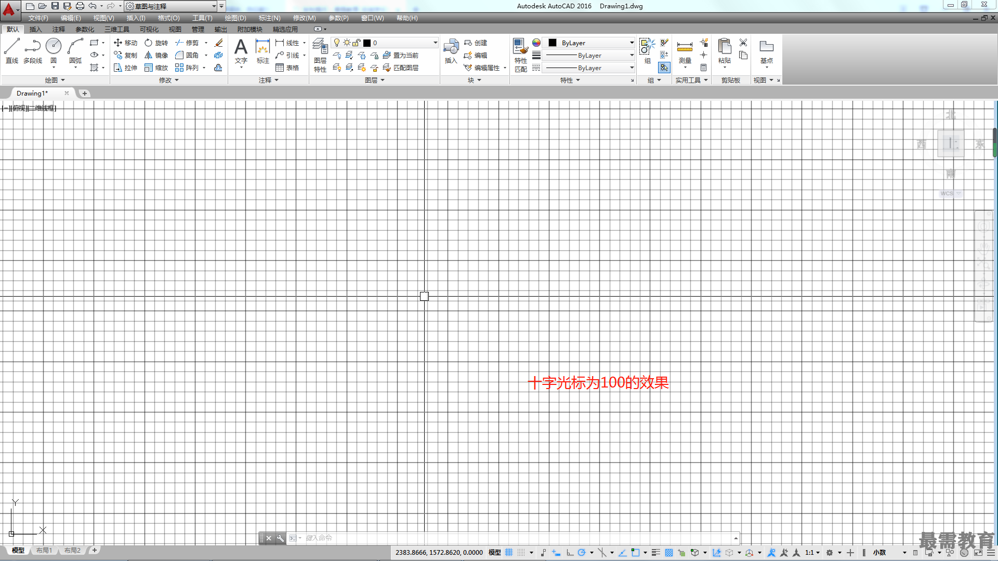Viewport: 998px width, 561px height.
Task: Toggle group selection on/off button
Action: tap(664, 68)
